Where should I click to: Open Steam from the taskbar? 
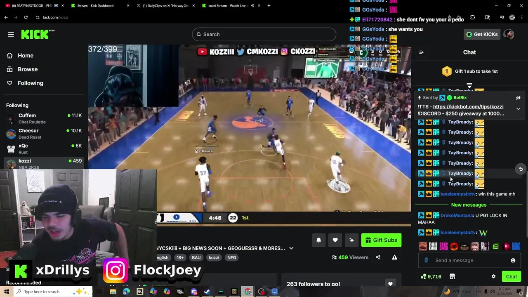pos(207,292)
